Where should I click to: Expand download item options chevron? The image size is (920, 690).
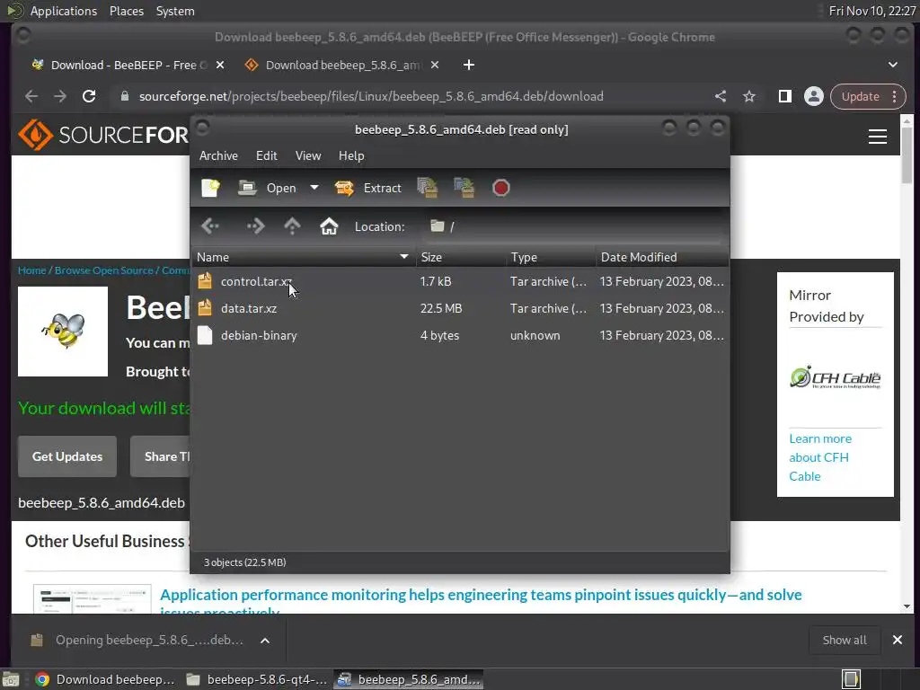265,641
